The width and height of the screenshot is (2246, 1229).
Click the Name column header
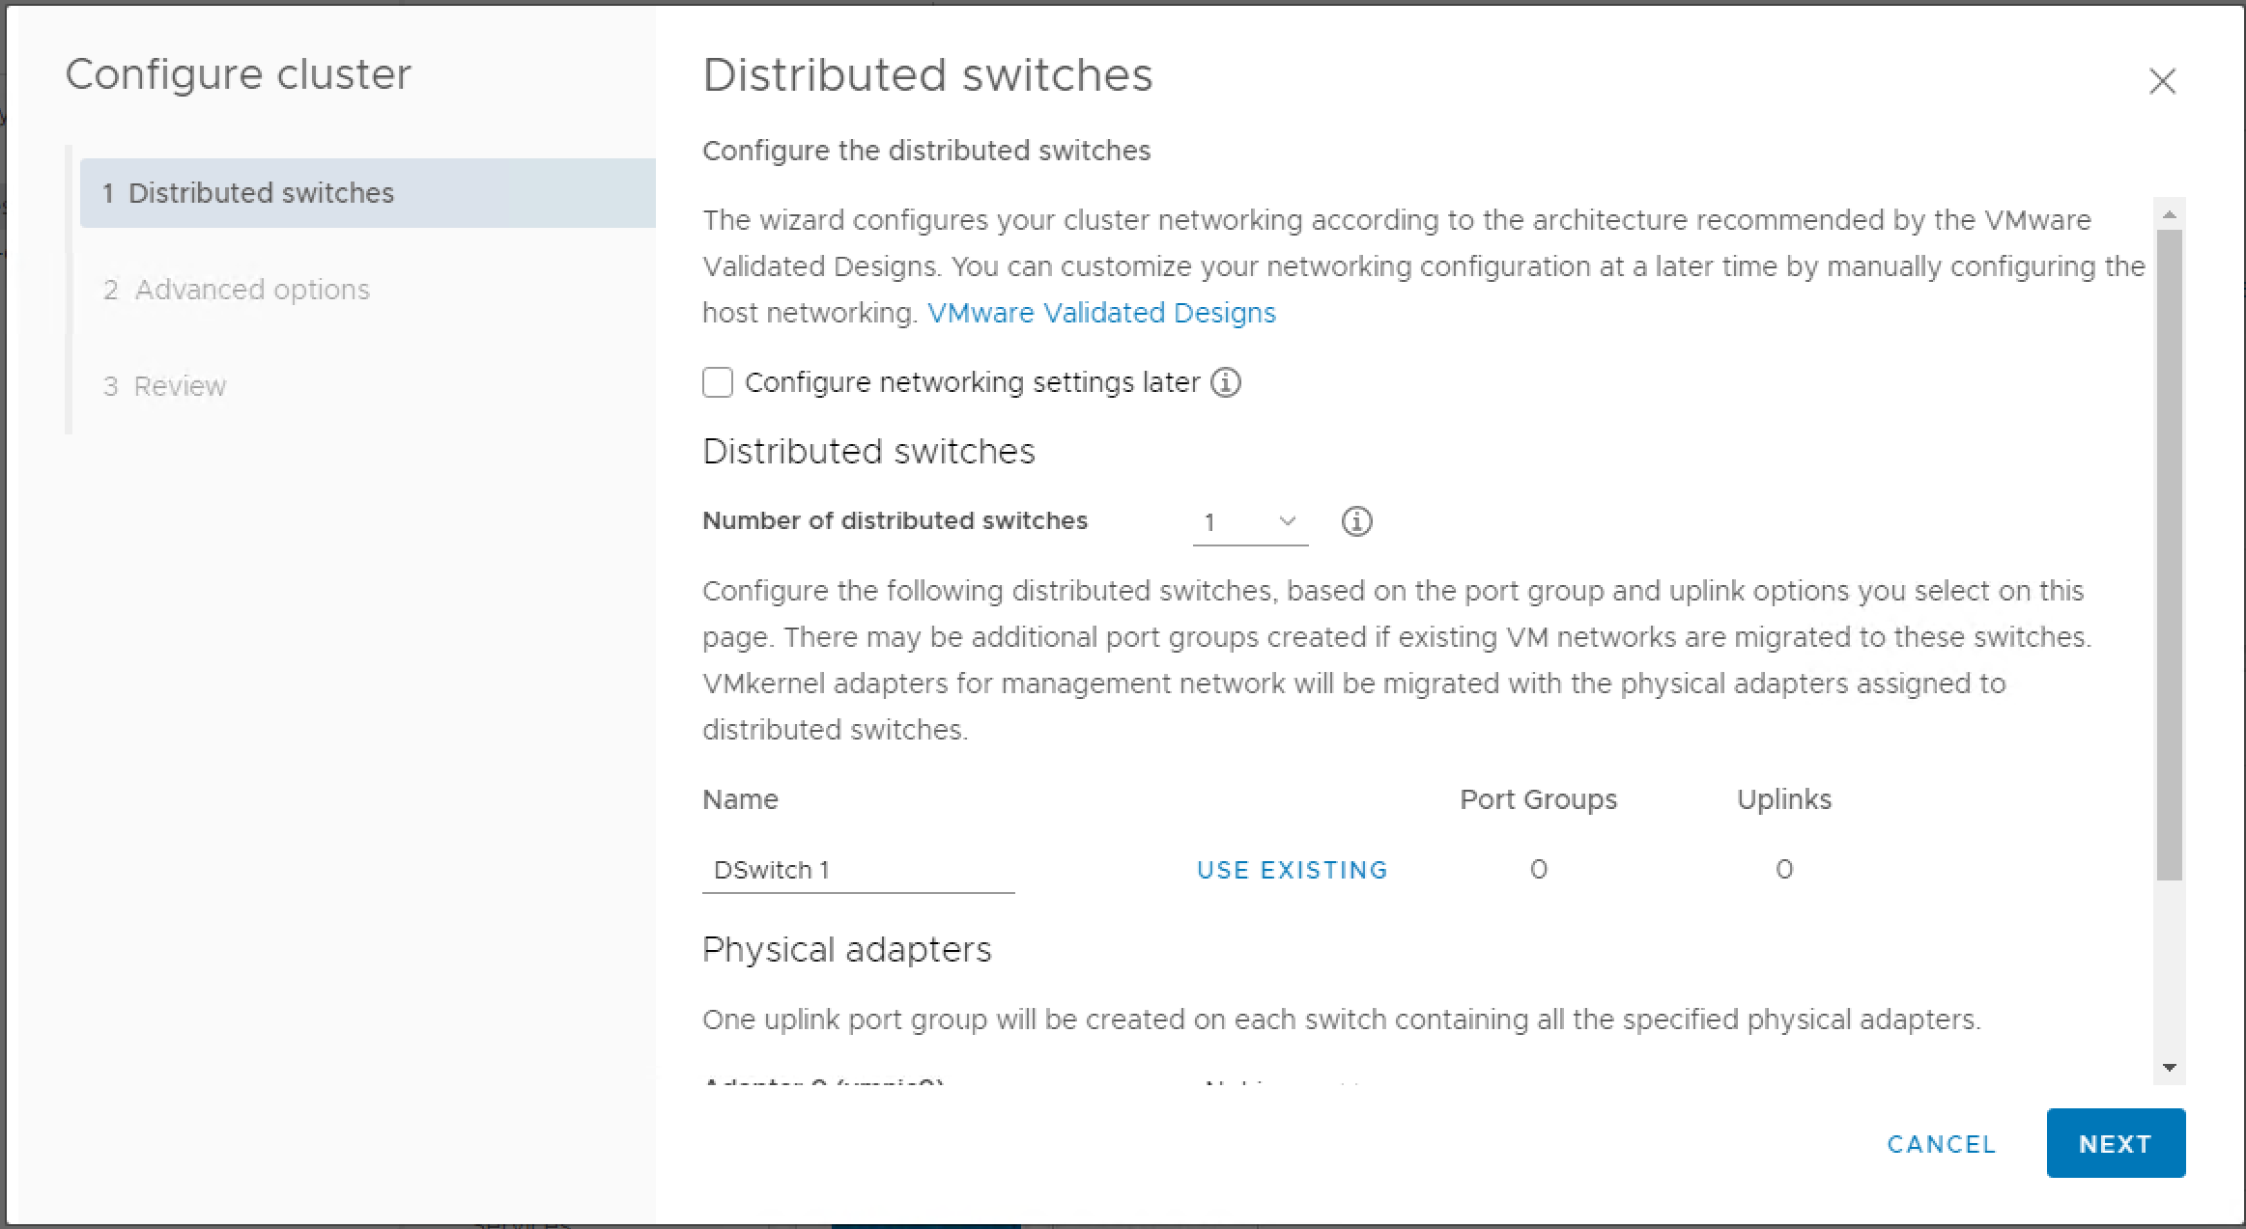(740, 799)
